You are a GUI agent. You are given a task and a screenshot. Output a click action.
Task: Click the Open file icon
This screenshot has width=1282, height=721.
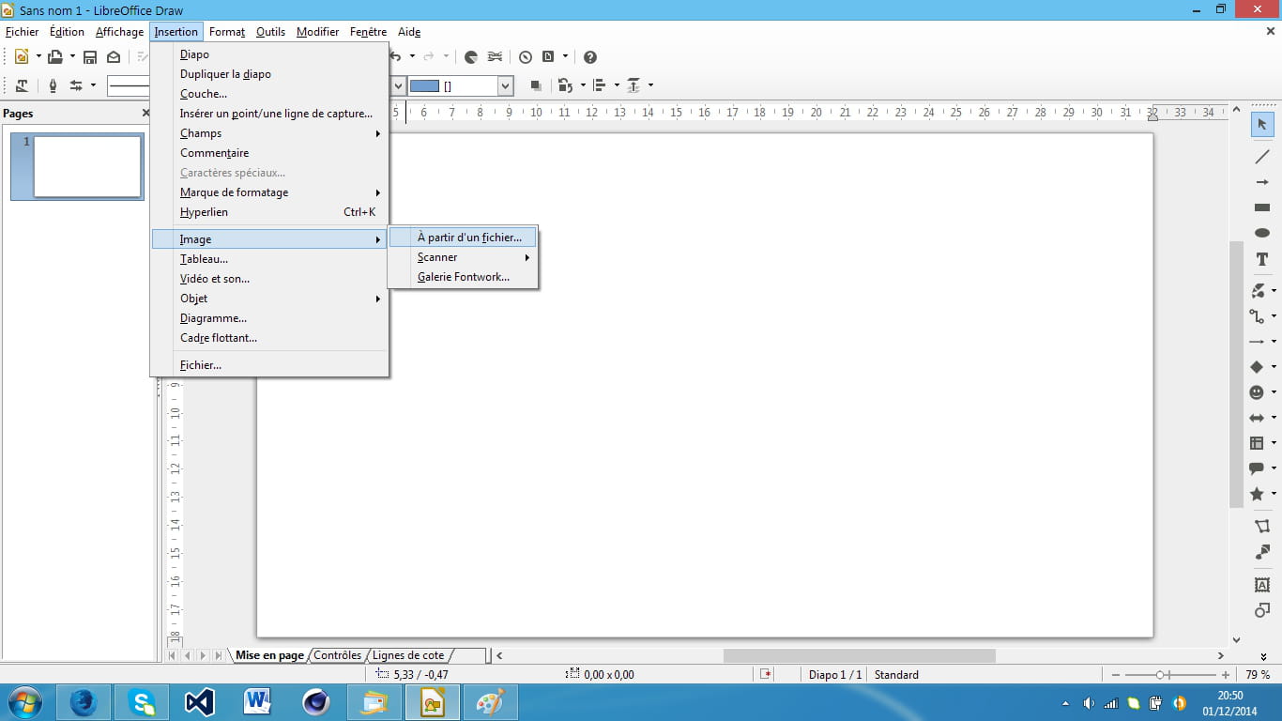(56, 56)
